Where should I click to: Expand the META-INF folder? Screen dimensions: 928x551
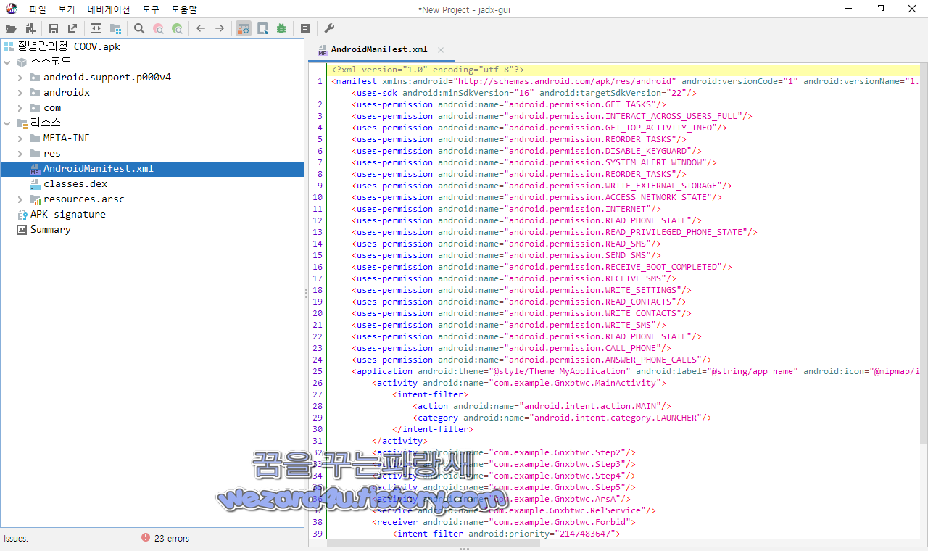click(20, 138)
